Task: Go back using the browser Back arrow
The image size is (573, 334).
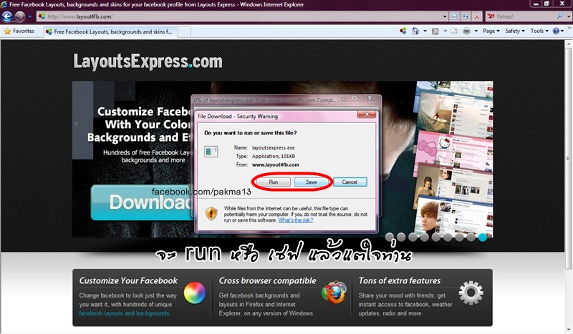Action: point(7,16)
